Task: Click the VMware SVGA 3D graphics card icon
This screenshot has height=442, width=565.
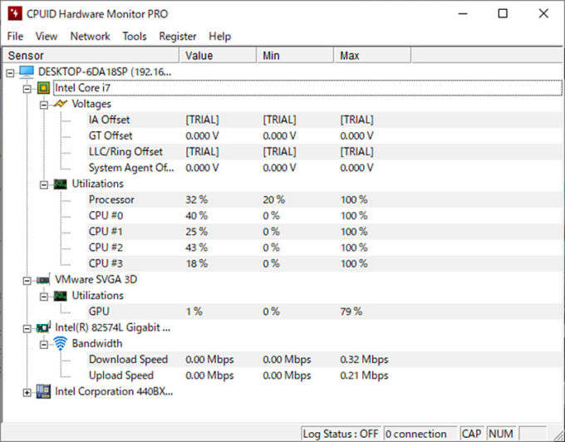Action: (x=43, y=280)
